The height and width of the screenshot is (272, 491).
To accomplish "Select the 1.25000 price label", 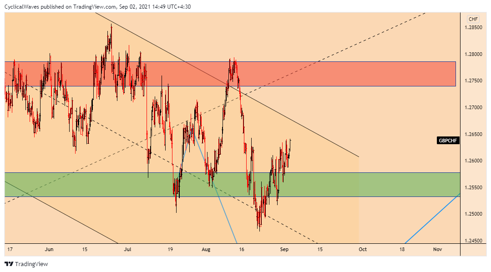I will 473,214.
